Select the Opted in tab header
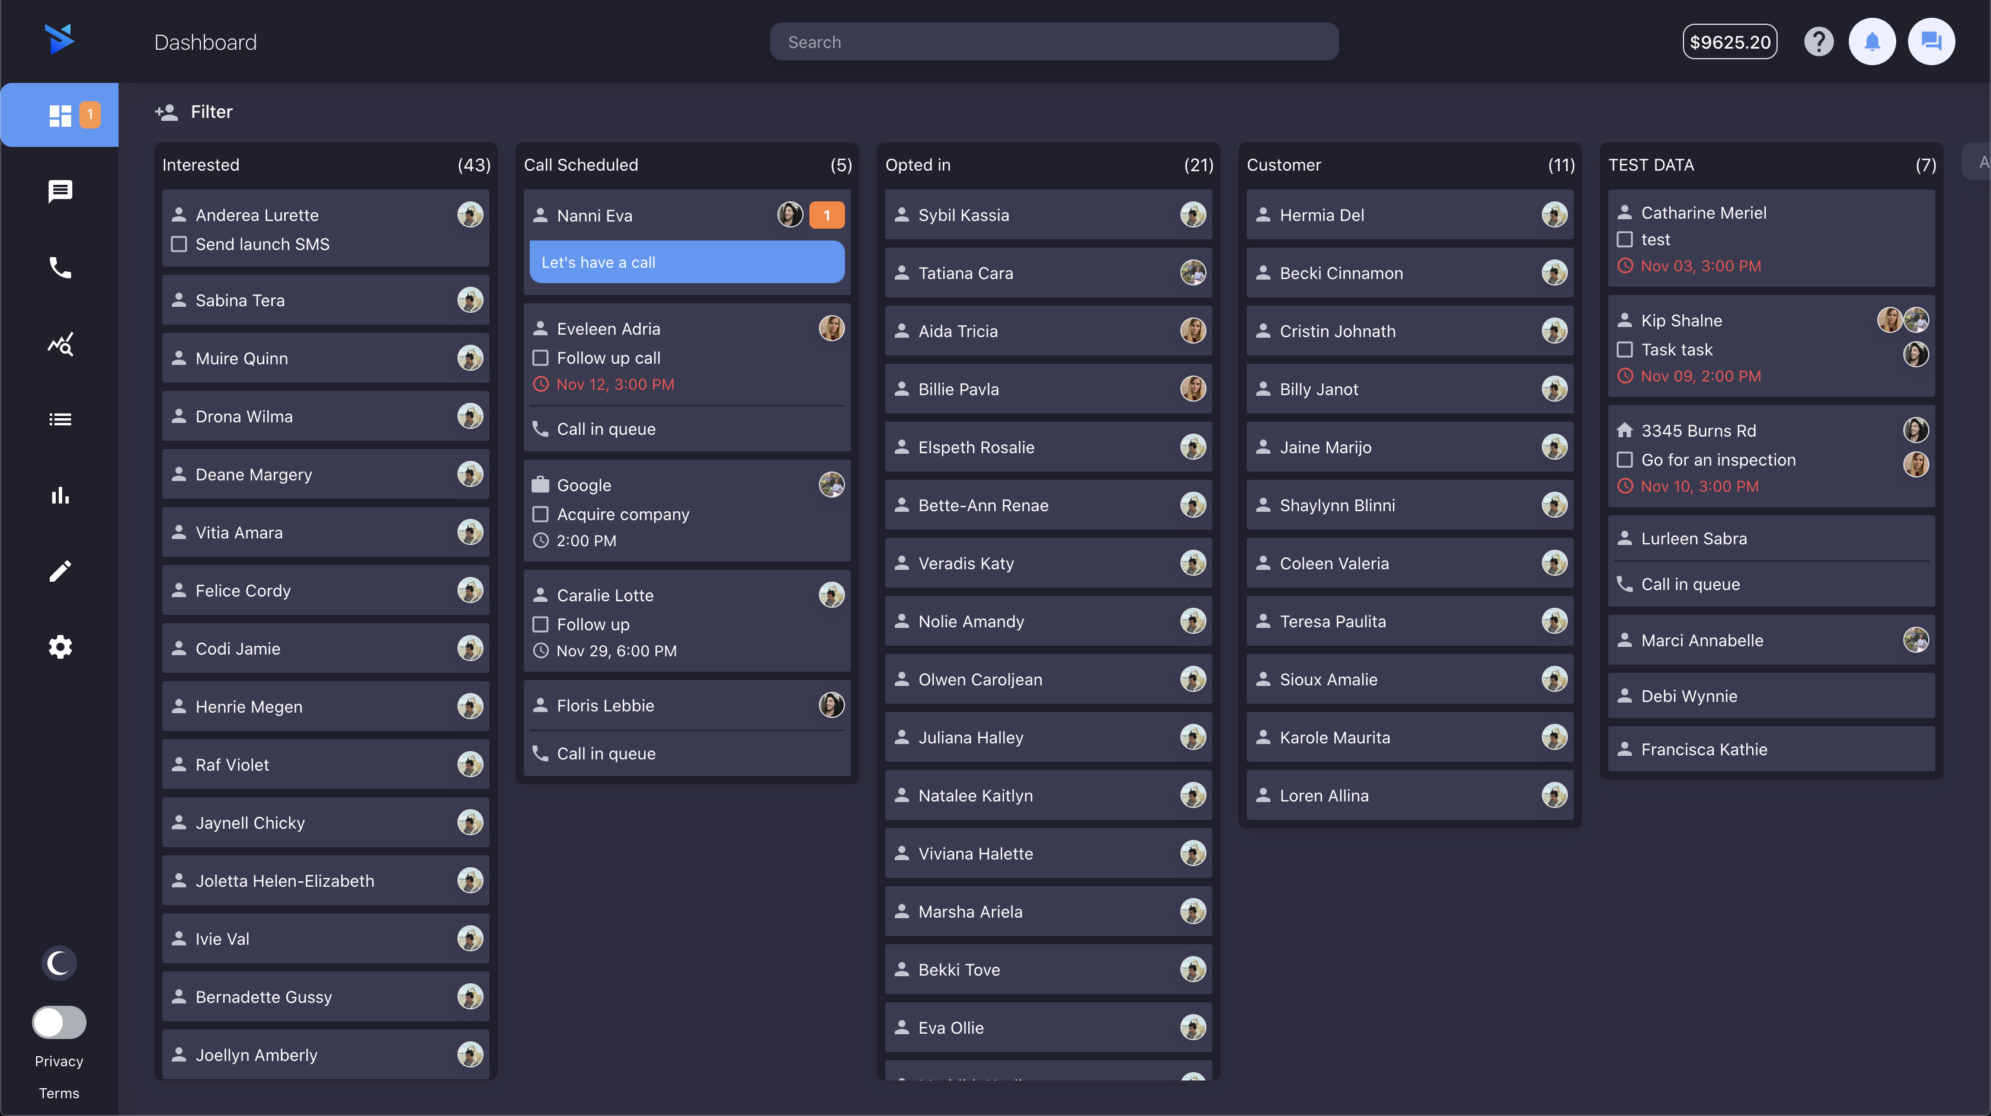 coord(917,163)
